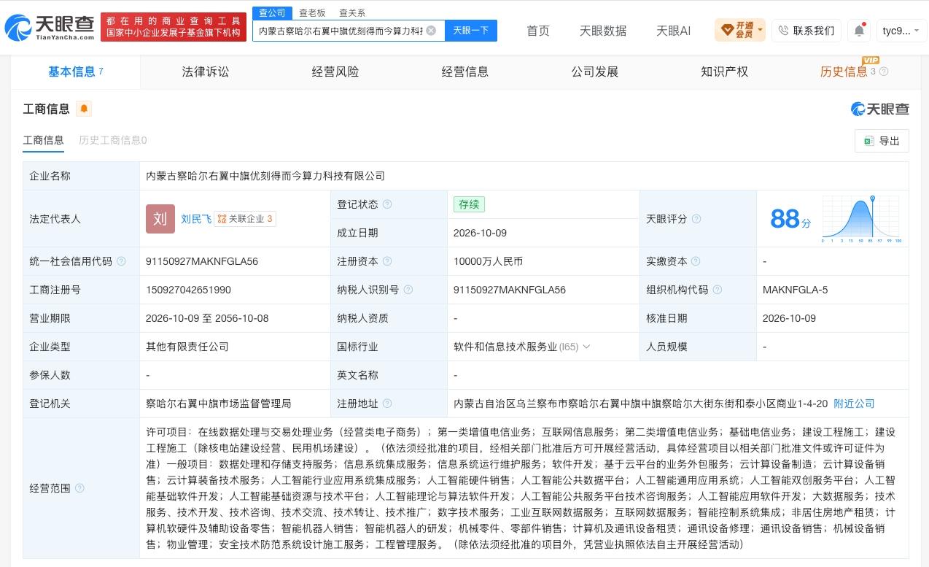This screenshot has width=929, height=567.
Task: Select the 工商信息 sub-tab
Action: (44, 140)
